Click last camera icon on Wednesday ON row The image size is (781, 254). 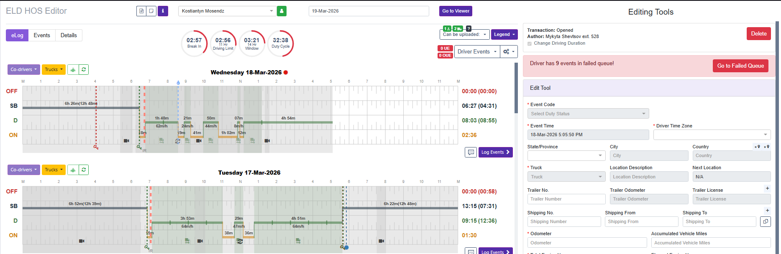267,141
